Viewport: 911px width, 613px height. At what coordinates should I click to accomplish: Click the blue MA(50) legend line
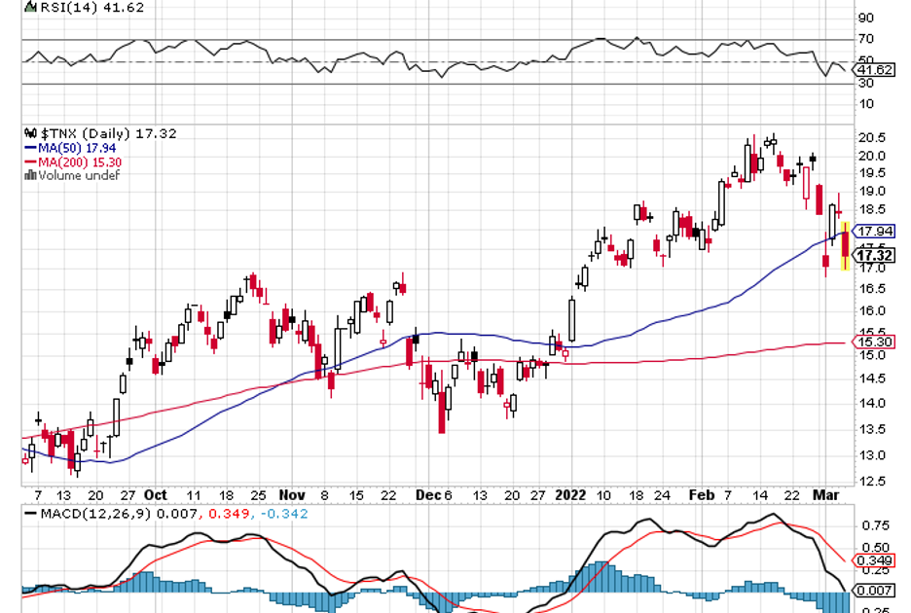click(x=29, y=148)
